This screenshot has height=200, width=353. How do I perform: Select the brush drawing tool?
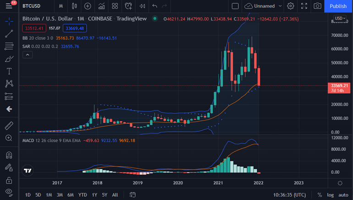coord(9,59)
